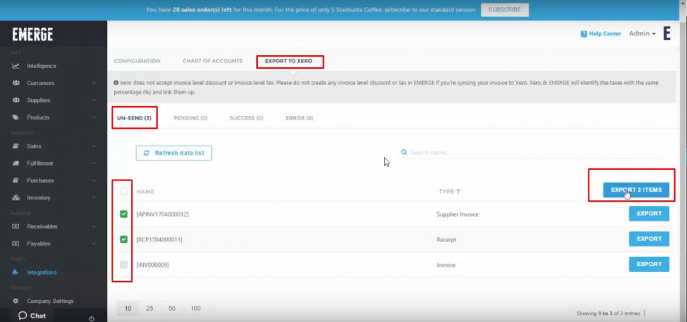The image size is (687, 322).
Task: Open the Error (0) tab
Action: 300,118
